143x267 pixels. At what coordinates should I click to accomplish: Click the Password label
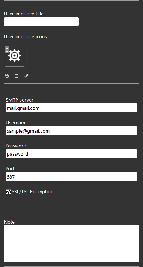(x=16, y=146)
